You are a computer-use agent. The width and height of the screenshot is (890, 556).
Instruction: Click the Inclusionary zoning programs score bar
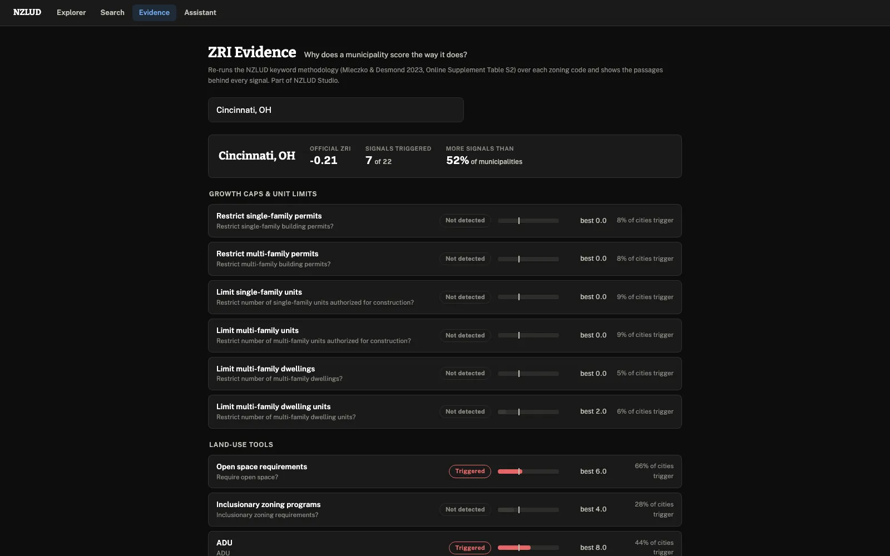coord(528,509)
